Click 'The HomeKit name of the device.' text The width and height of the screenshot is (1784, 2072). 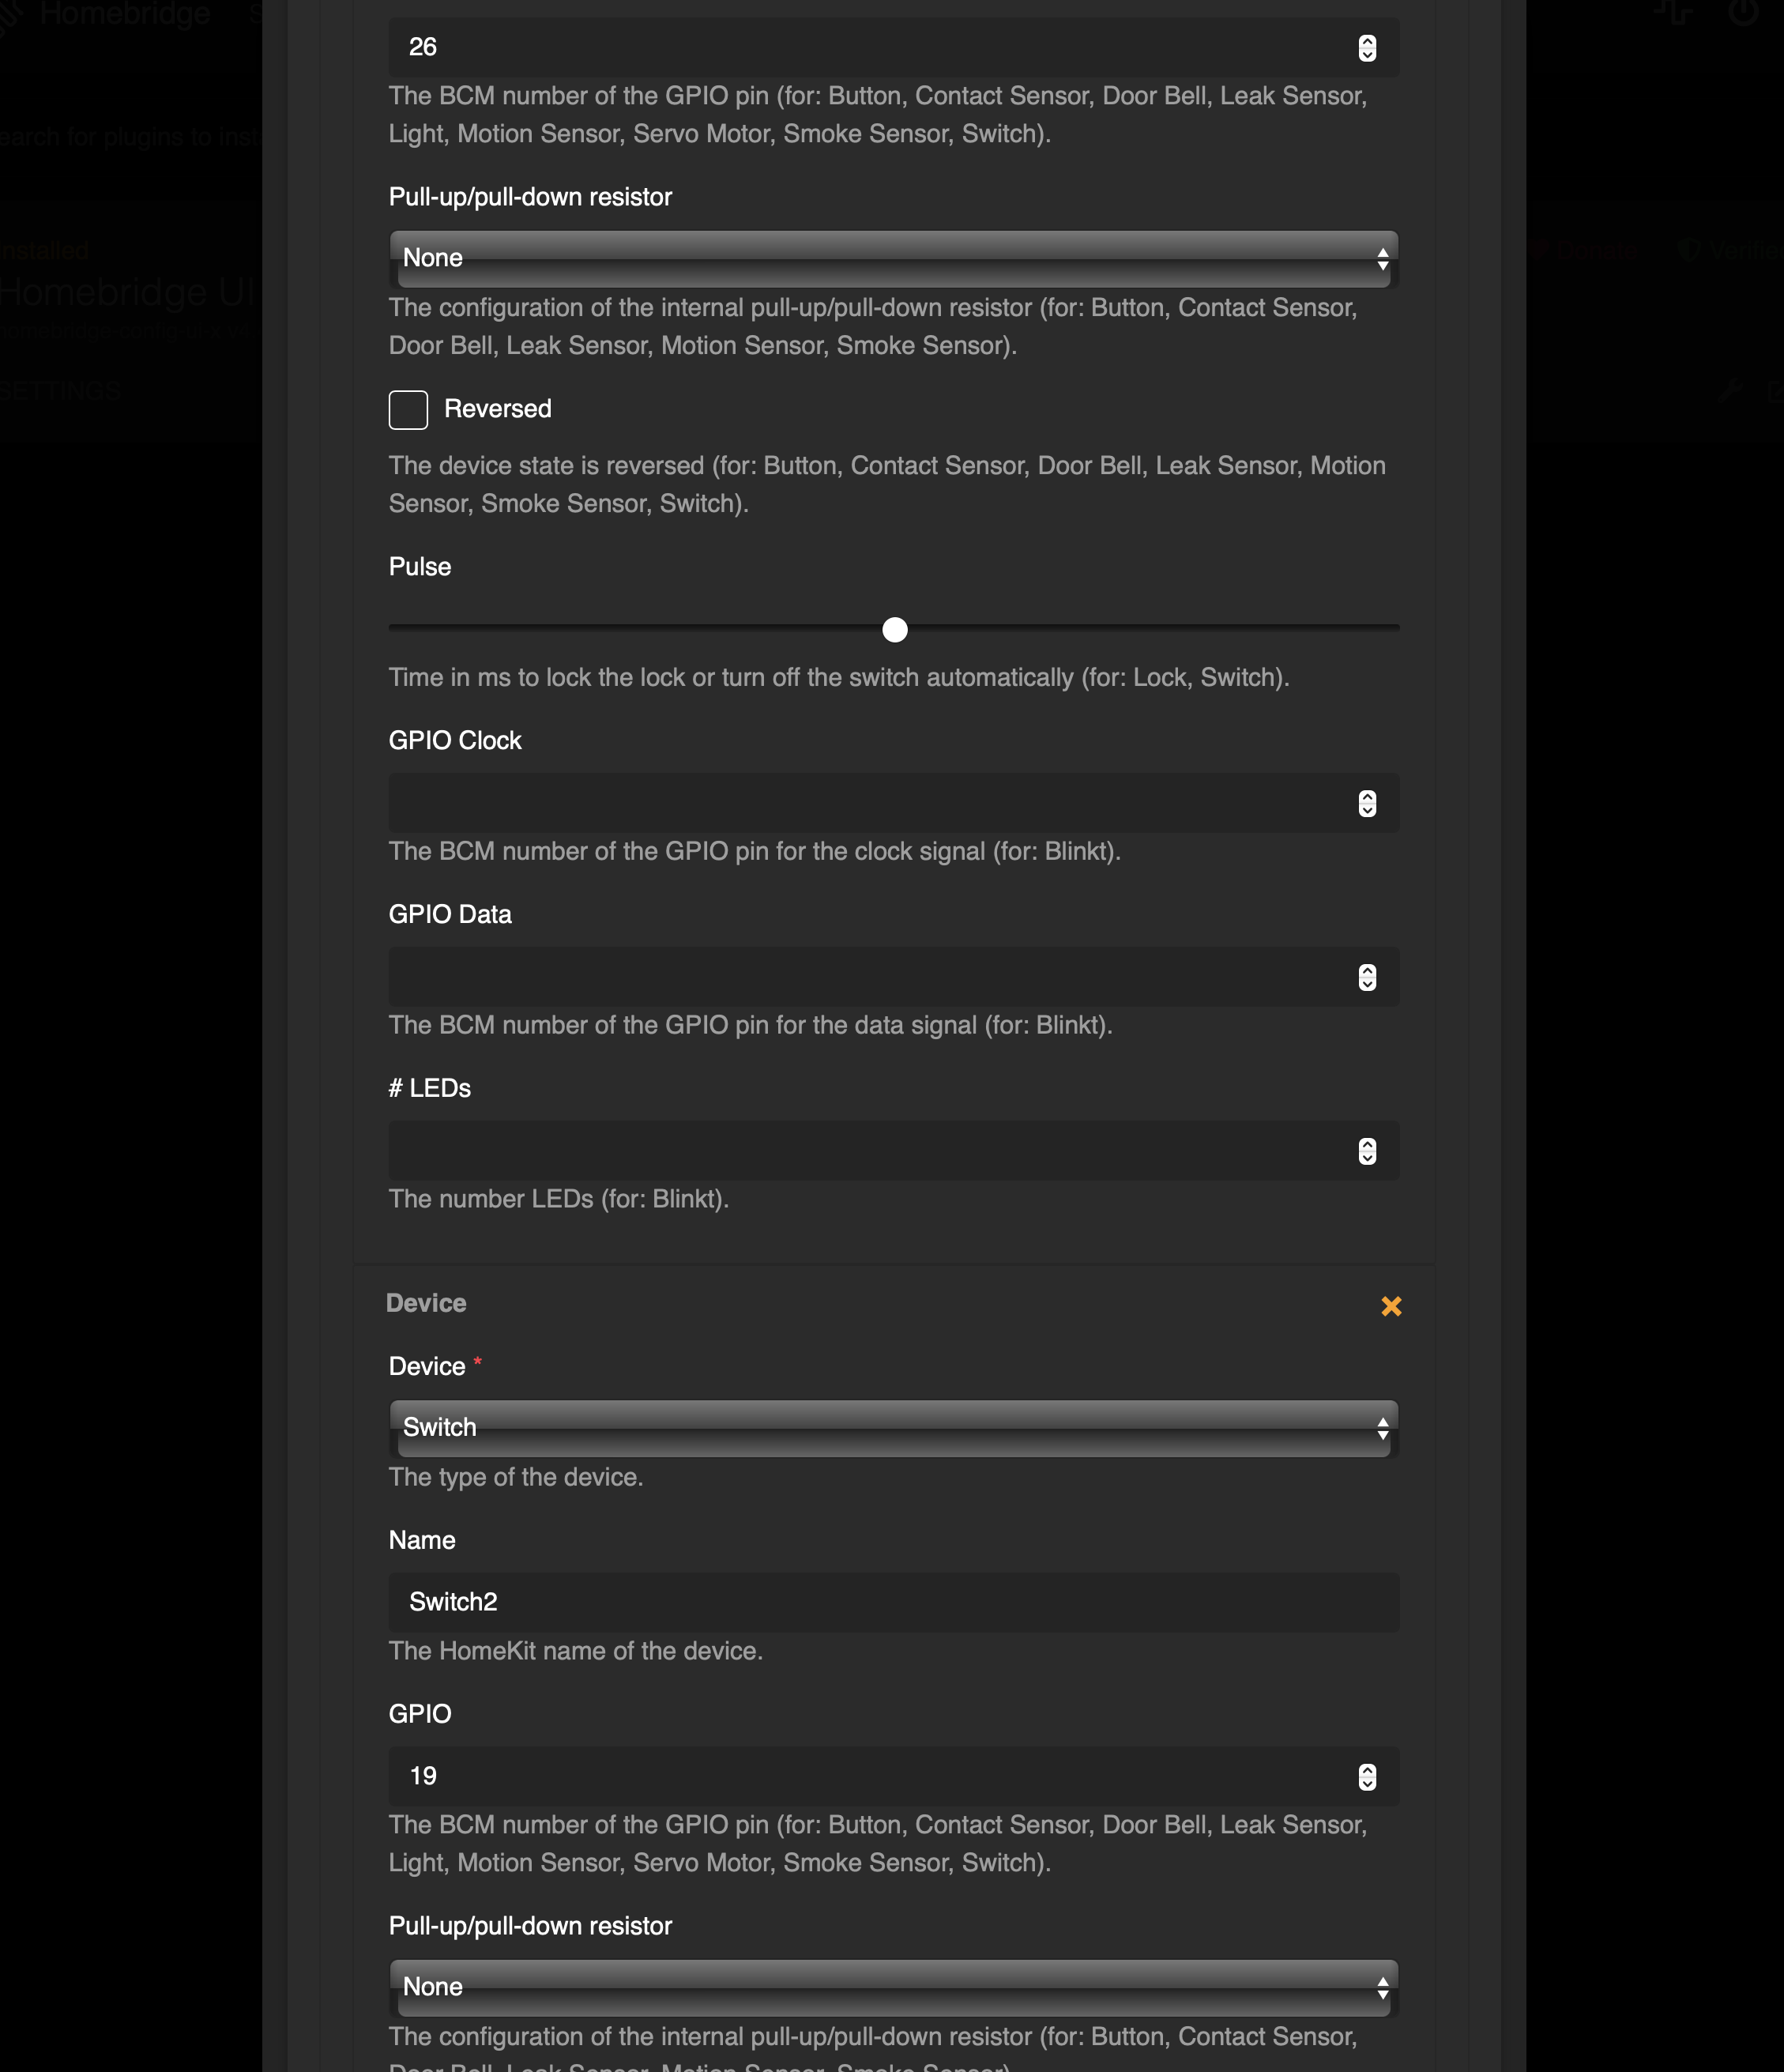coord(576,1651)
